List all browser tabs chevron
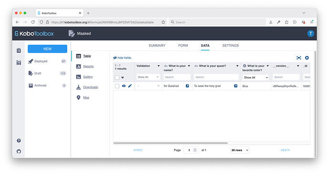This screenshot has height=174, width=329. (x=304, y=13)
